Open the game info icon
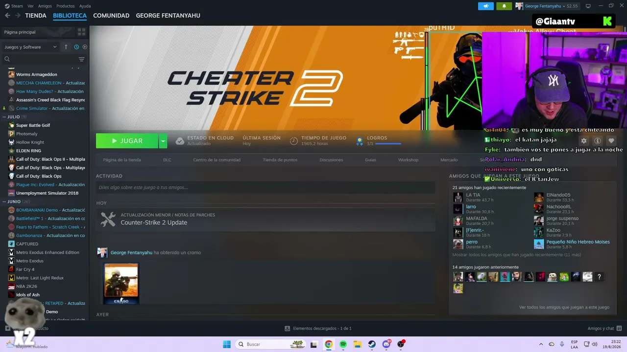The height and width of the screenshot is (352, 627). coord(597,141)
